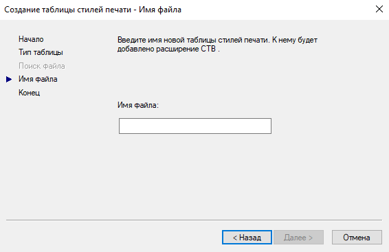Select the Тип таблицы step
Viewport: 389px width, 252px height.
point(41,53)
